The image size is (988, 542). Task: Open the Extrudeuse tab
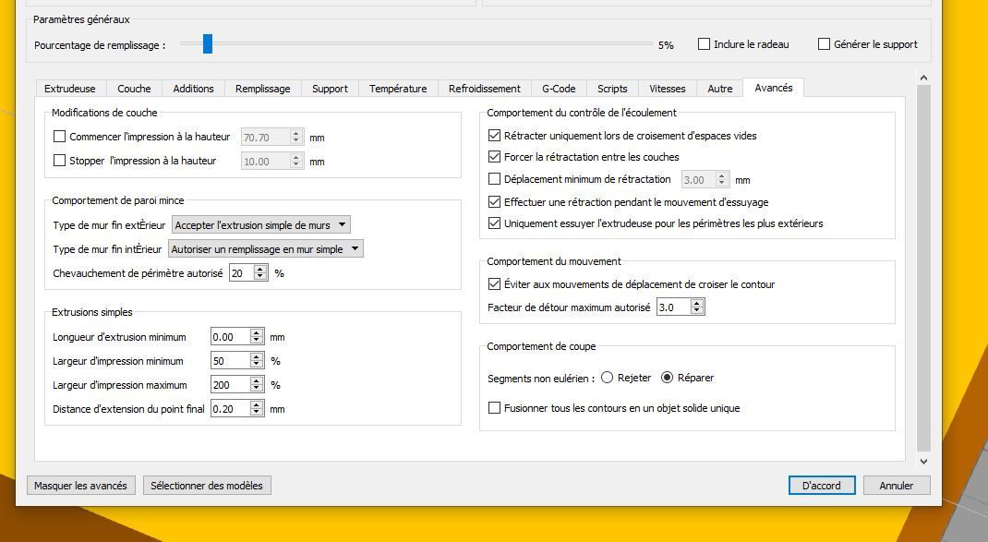[x=70, y=89]
